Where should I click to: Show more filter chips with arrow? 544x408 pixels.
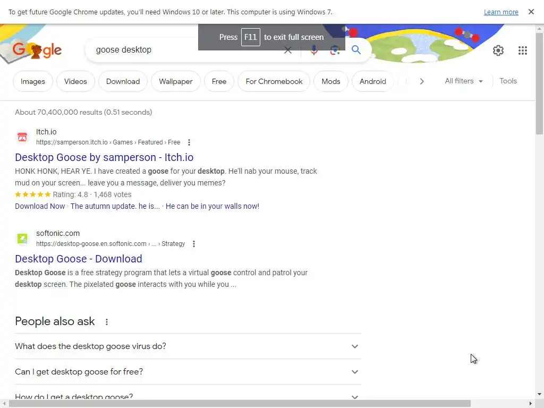(421, 81)
